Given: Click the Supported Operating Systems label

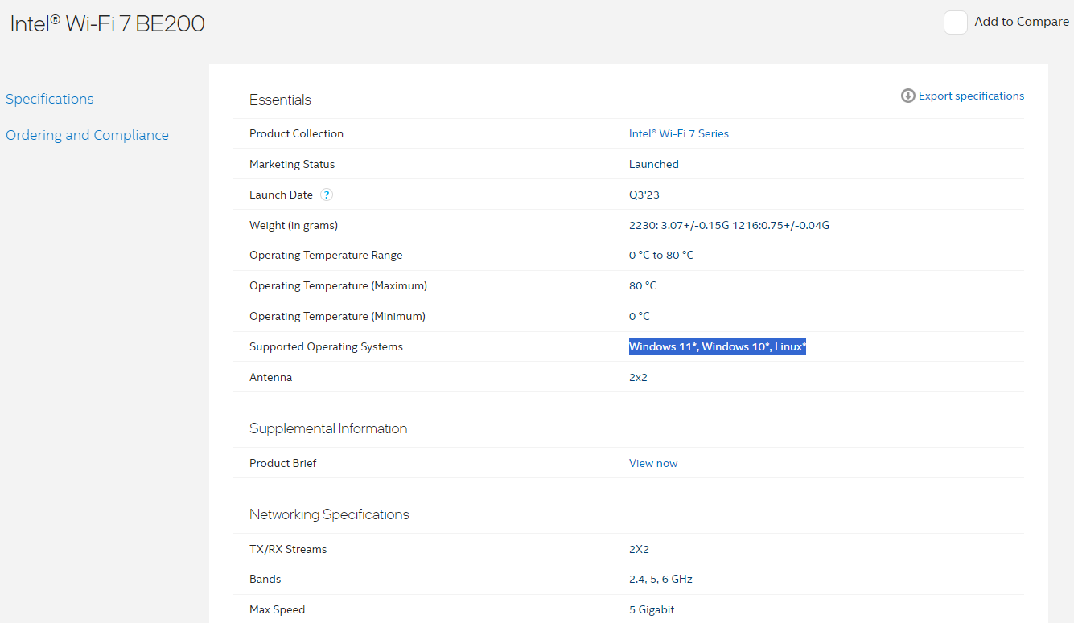Looking at the screenshot, I should pyautogui.click(x=326, y=347).
